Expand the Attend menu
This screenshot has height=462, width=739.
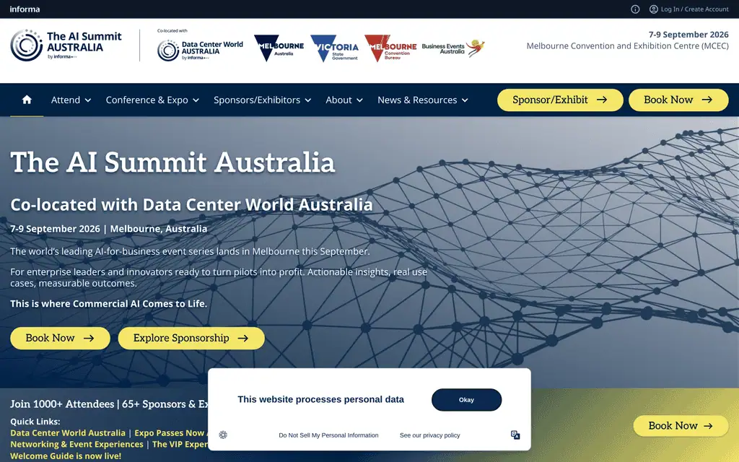click(71, 100)
